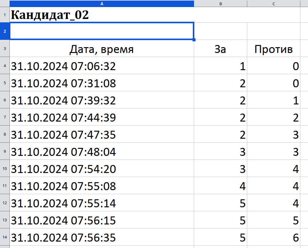Click the fill handle of selected cell A2

coord(194,40)
